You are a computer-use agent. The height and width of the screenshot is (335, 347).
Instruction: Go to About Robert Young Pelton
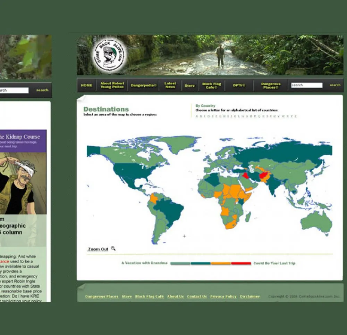point(112,85)
